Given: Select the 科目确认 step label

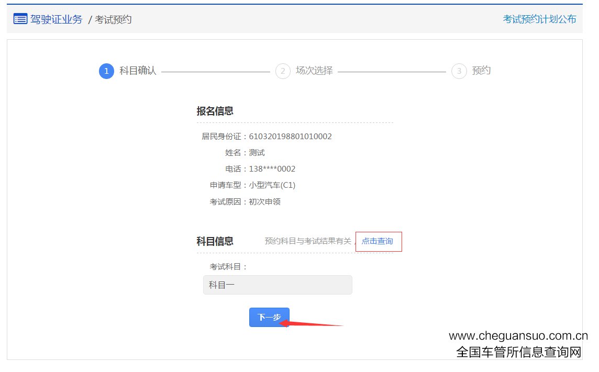Looking at the screenshot, I should click(x=138, y=71).
